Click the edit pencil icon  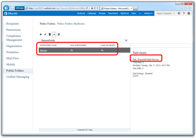pyautogui.click(x=45, y=34)
